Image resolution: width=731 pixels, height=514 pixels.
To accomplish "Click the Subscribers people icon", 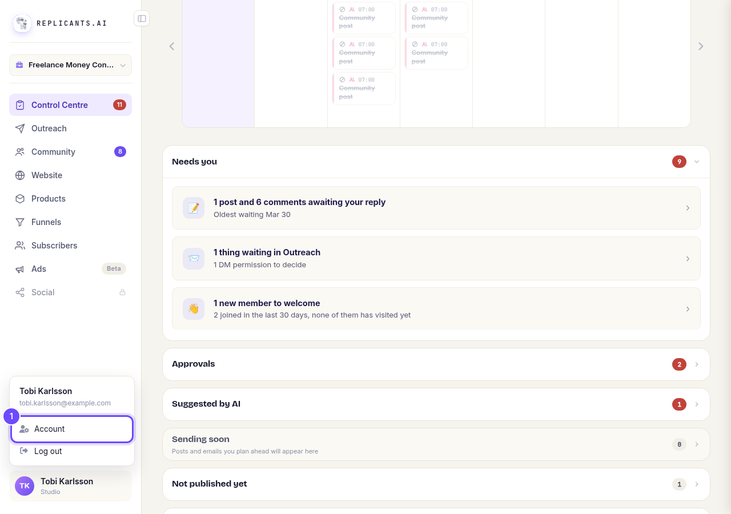I will [x=20, y=246].
